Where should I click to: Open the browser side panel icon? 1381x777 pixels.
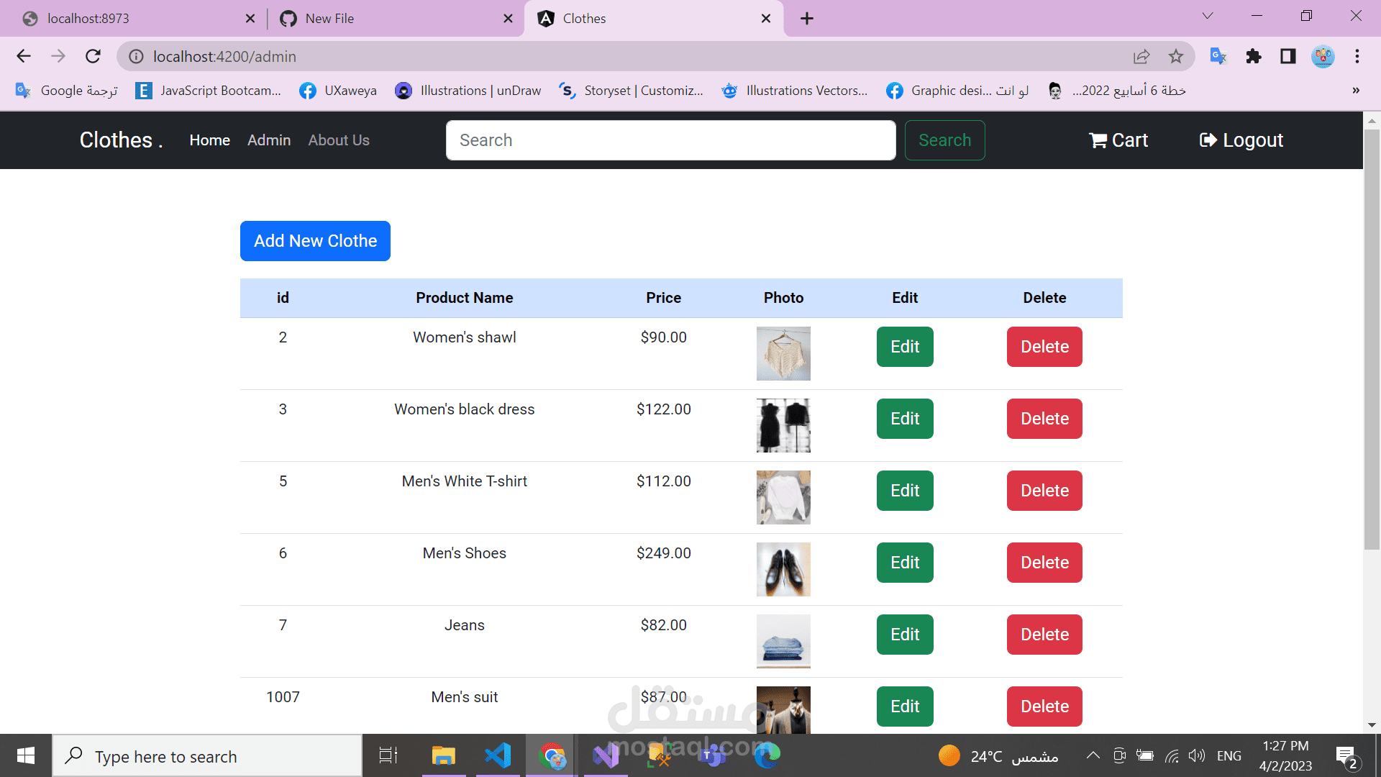click(x=1287, y=56)
